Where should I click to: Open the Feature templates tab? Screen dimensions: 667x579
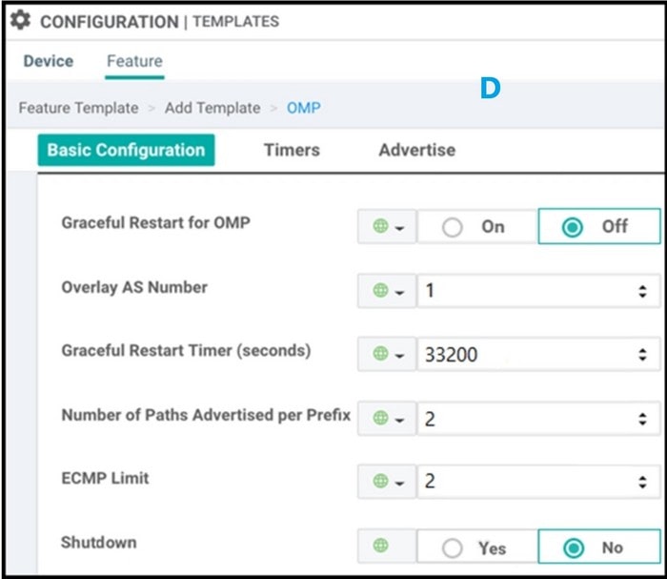134,61
